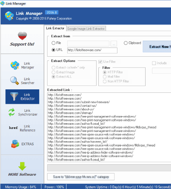
Task: Click the Link Manager logo in header
Action: 9,16
